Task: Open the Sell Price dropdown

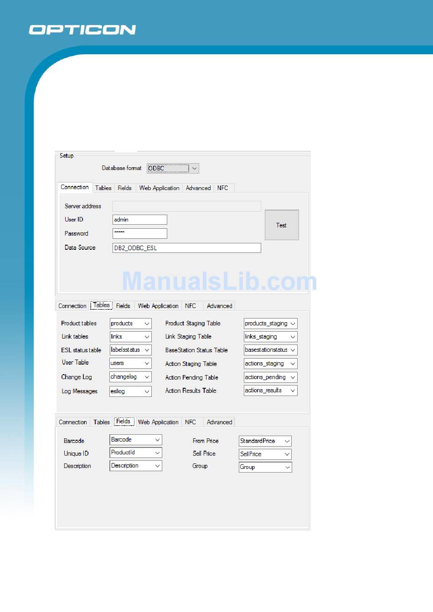Action: coord(265,454)
